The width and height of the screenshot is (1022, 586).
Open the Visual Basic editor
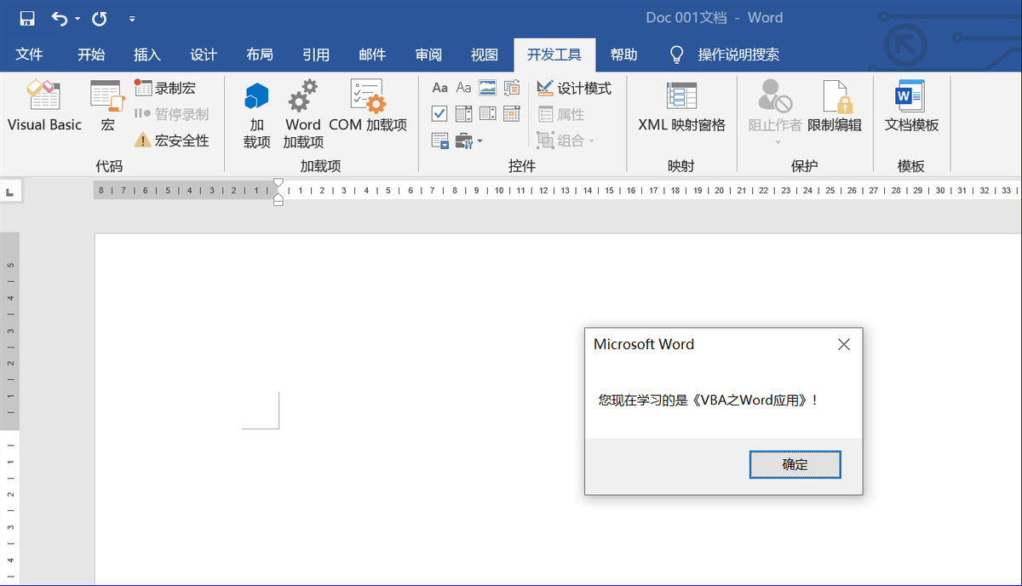(44, 106)
